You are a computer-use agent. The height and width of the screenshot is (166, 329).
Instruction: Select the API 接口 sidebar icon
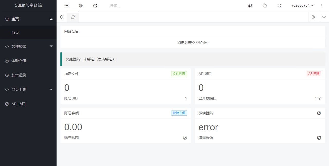[x=6, y=104]
